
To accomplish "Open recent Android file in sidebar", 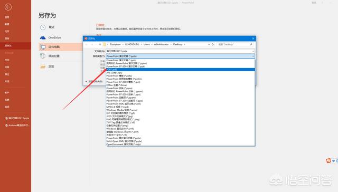I will click(17, 125).
